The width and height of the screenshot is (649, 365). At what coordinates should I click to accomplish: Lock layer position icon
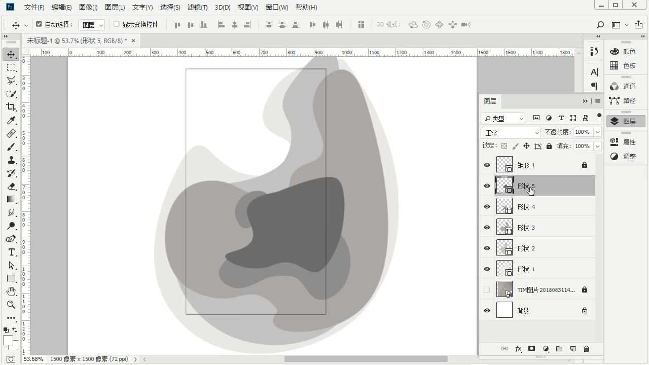(526, 146)
